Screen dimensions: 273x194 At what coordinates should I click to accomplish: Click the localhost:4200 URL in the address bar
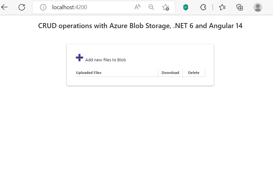click(x=70, y=7)
